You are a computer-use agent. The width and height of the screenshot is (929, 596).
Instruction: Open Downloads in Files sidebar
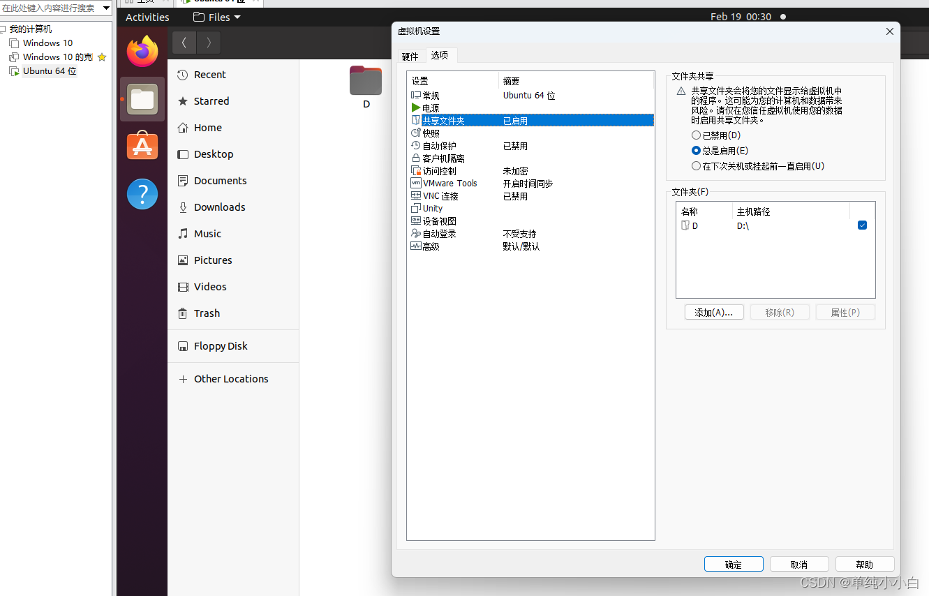click(233, 207)
